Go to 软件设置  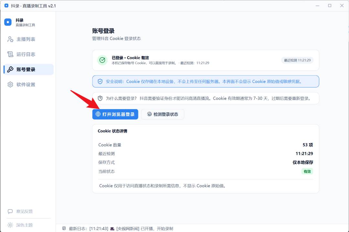click(x=28, y=85)
